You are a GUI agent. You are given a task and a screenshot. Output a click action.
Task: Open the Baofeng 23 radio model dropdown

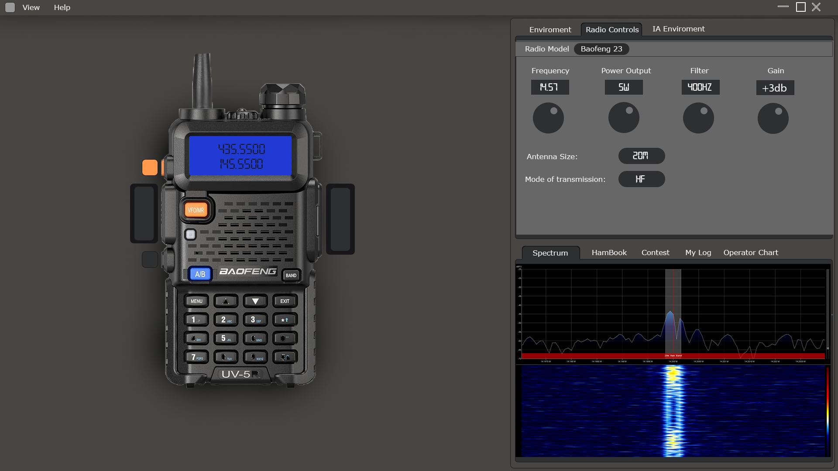point(601,49)
